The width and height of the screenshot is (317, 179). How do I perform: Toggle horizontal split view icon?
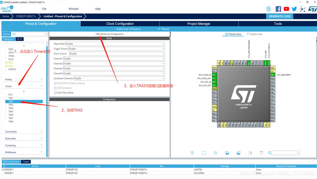261,153
